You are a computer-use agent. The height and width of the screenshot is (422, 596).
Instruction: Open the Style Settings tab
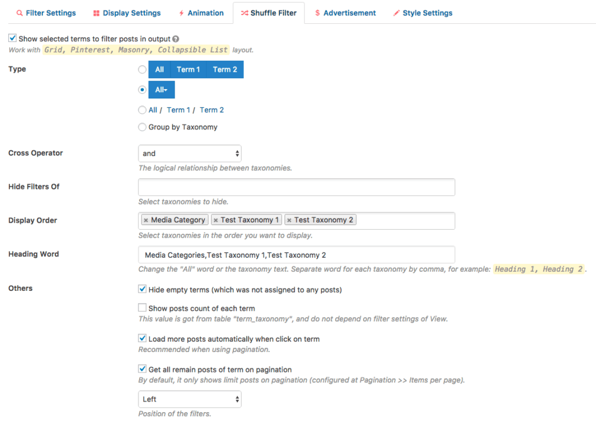coord(423,13)
